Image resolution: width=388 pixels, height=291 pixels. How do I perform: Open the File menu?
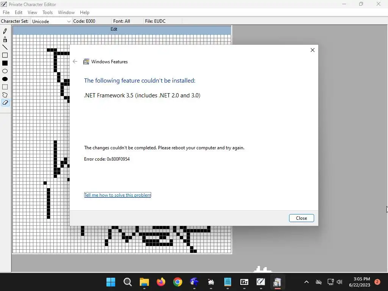tap(6, 13)
